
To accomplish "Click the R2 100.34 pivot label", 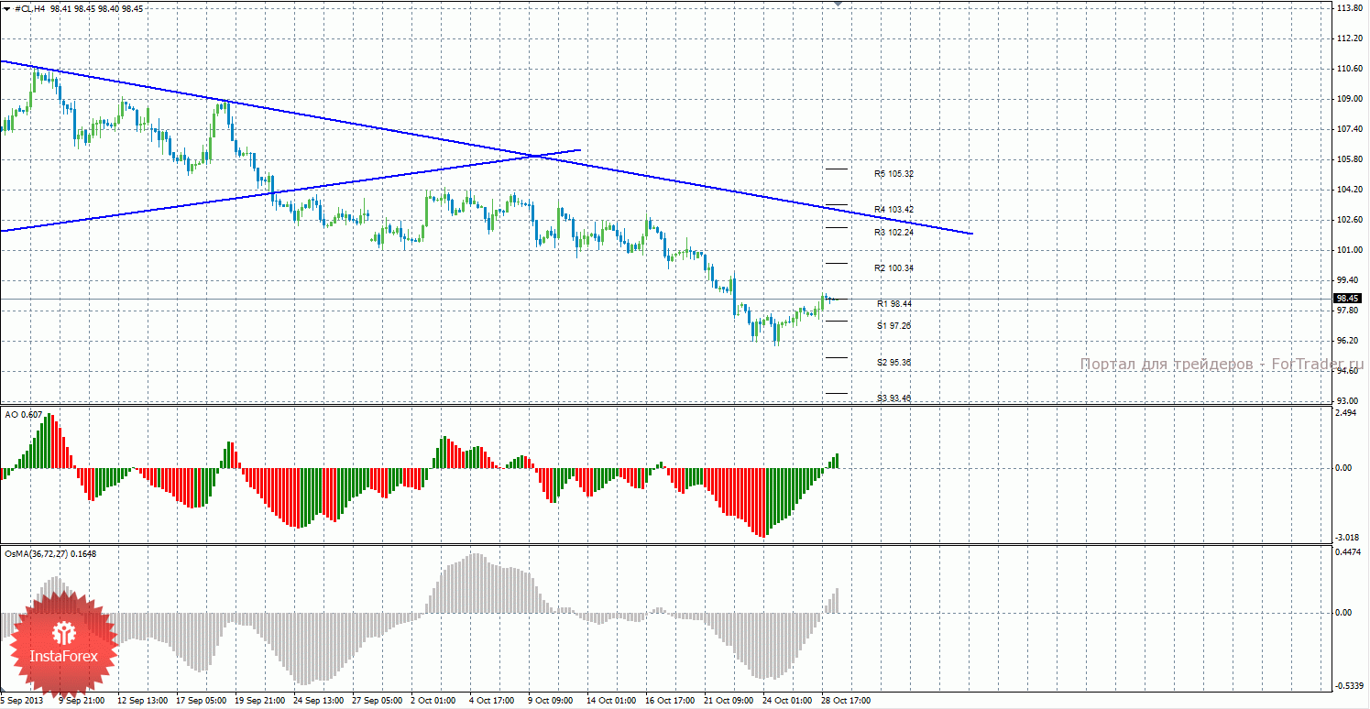I will 893,268.
